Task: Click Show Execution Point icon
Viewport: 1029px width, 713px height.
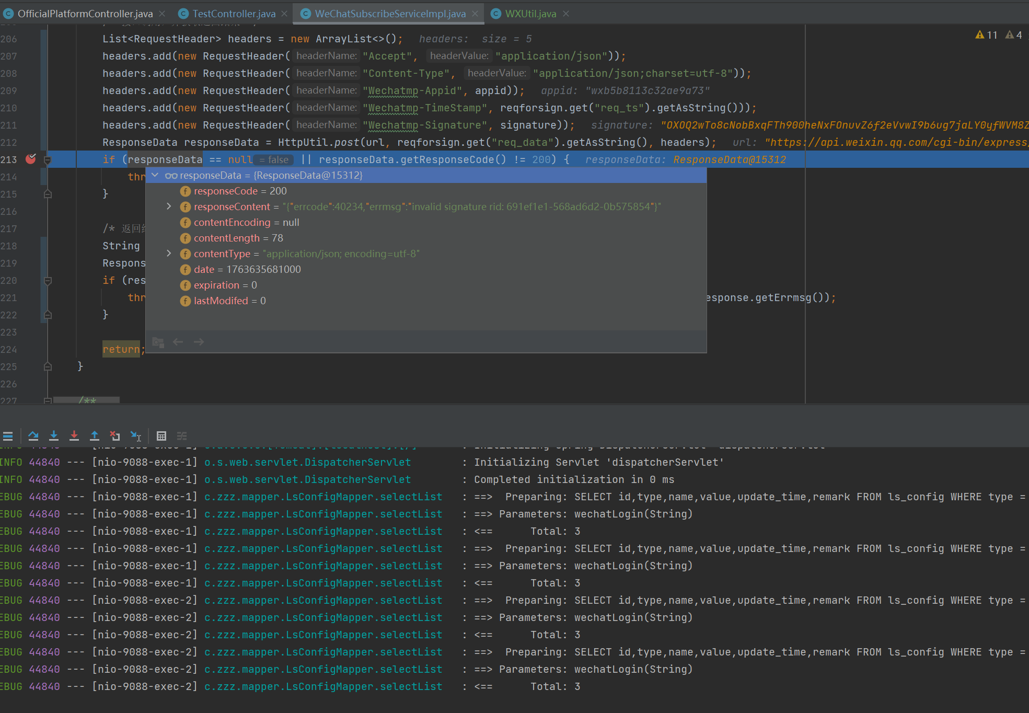Action: pyautogui.click(x=8, y=435)
